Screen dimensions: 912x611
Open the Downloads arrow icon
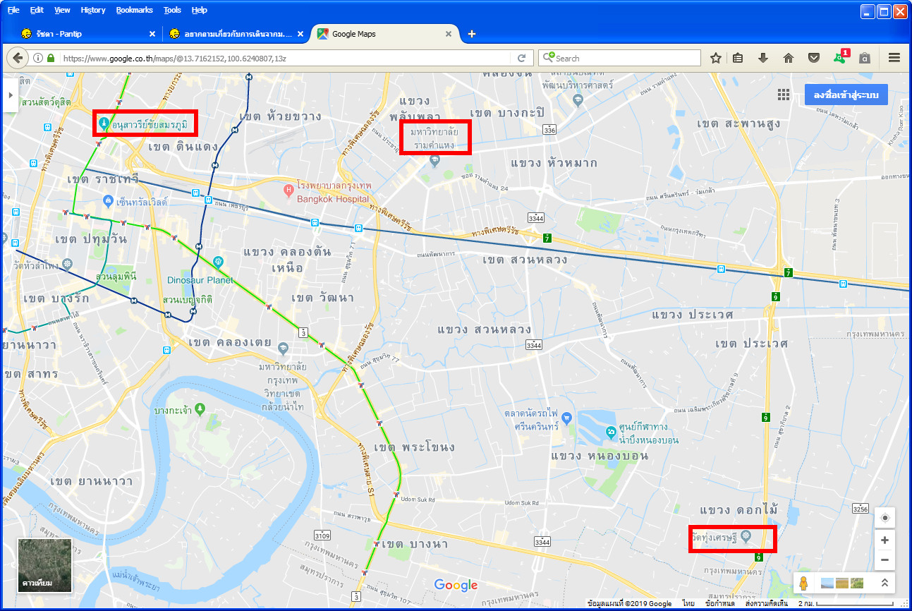pos(762,59)
